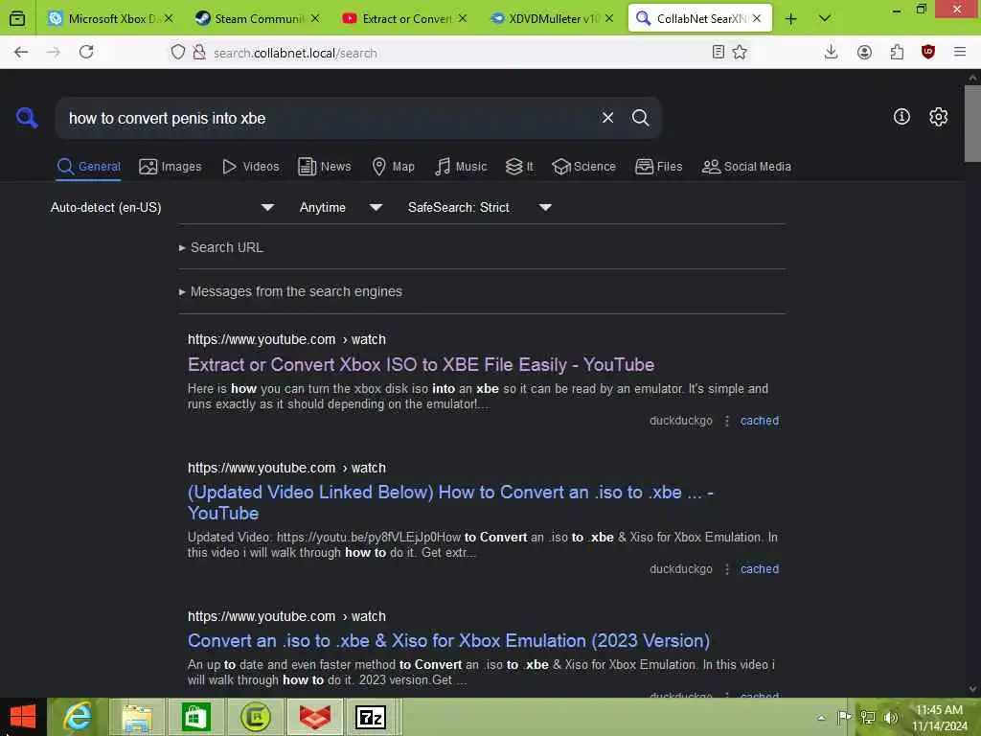The image size is (981, 736).
Task: Open the extensions puzzle icon
Action: [897, 52]
